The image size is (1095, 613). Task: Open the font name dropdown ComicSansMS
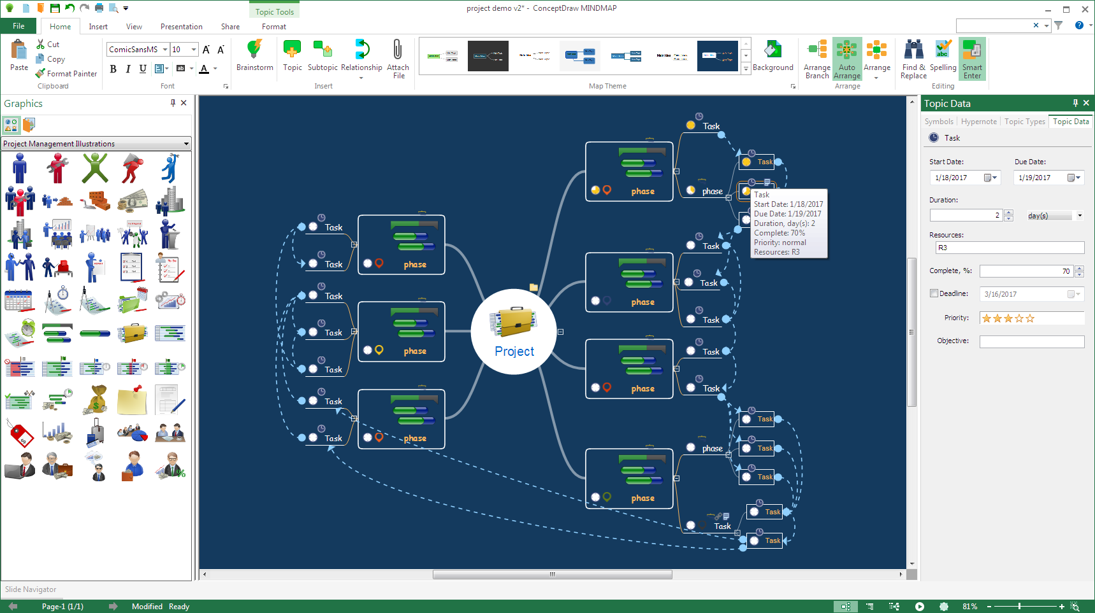coord(165,50)
